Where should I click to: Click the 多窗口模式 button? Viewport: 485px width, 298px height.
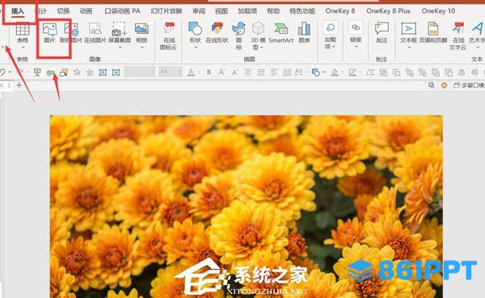pyautogui.click(x=469, y=86)
